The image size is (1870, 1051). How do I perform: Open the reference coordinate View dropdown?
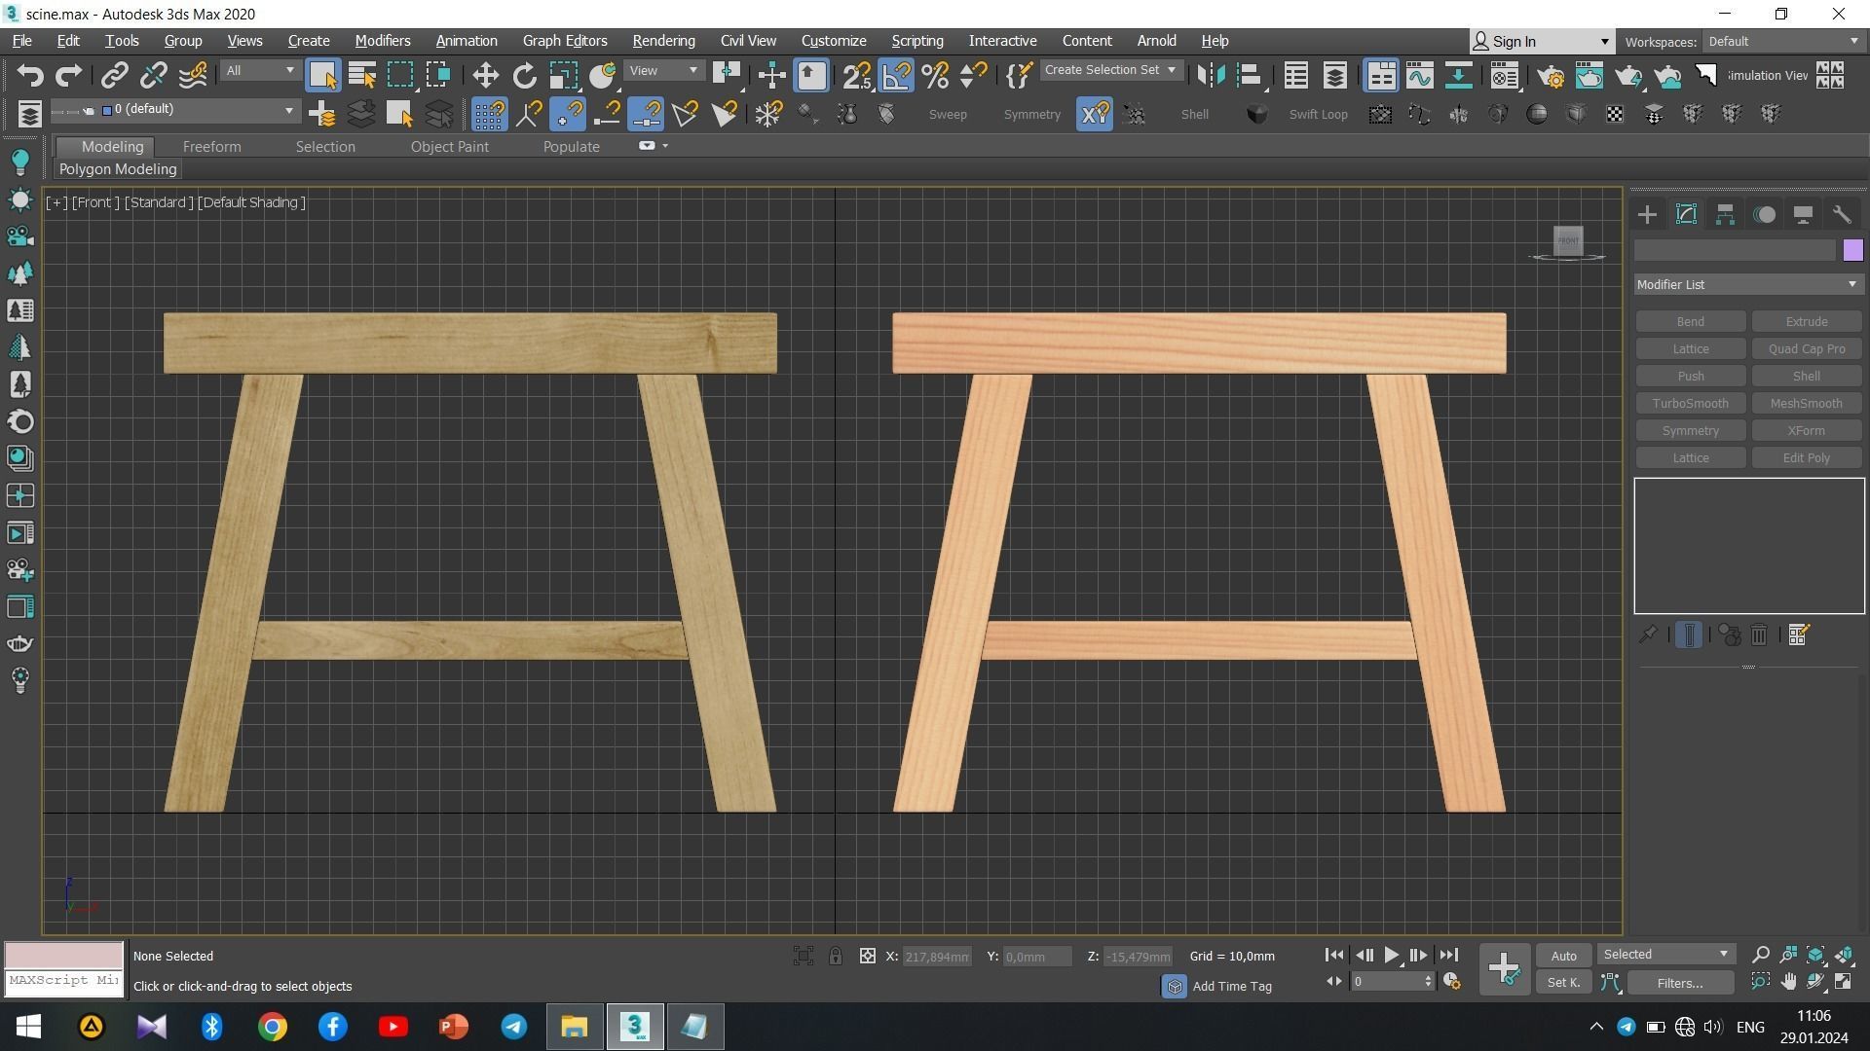coord(664,71)
